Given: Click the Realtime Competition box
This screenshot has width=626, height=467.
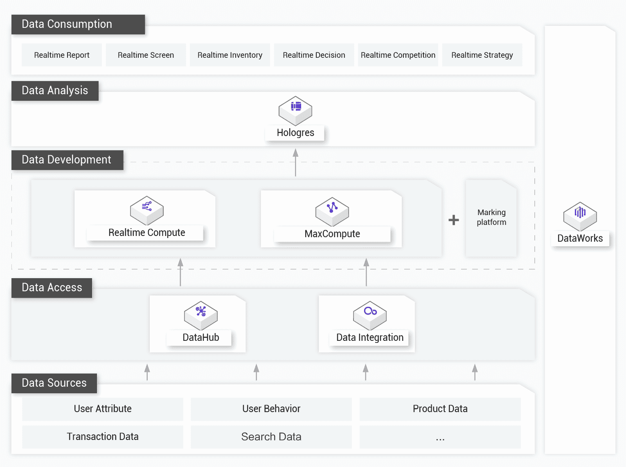Looking at the screenshot, I should point(398,55).
